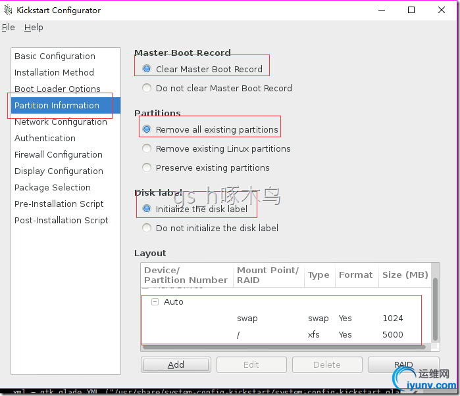The height and width of the screenshot is (396, 460).
Task: Choose Remove existing Linux partitions
Action: pos(147,148)
